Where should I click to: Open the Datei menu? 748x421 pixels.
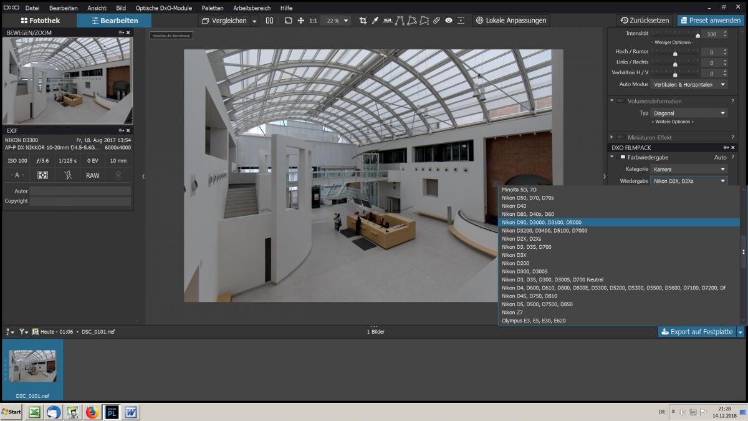32,8
